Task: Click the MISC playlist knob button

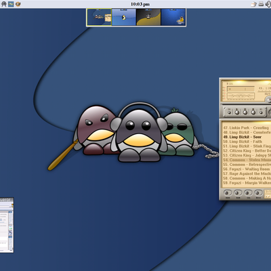Action: click(258, 194)
